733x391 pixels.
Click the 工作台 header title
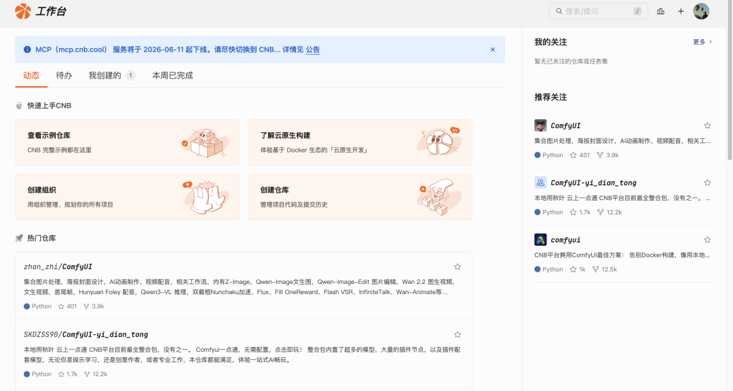pos(51,12)
